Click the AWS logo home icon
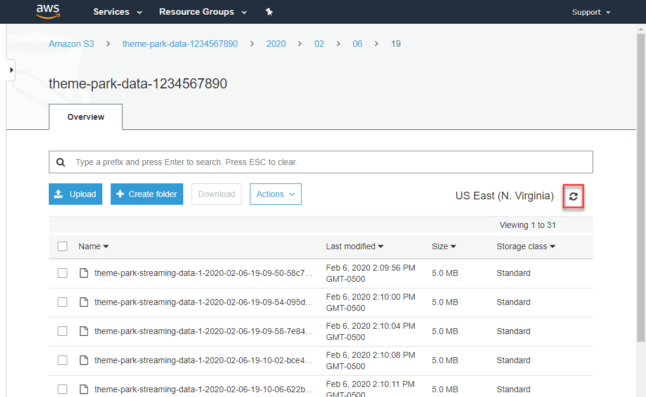The width and height of the screenshot is (646, 397). coord(48,11)
